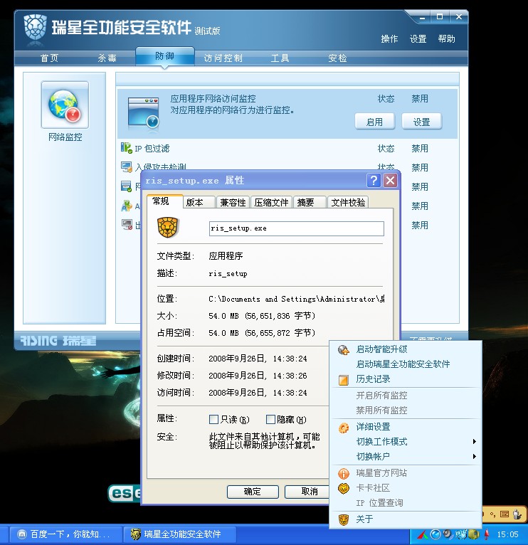Click the blue round tray icon

(435, 534)
